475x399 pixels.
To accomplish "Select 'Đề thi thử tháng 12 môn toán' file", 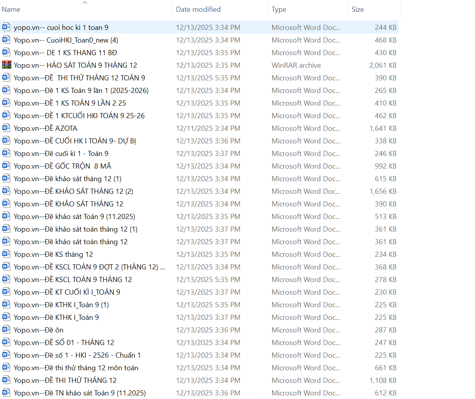I will [76, 368].
